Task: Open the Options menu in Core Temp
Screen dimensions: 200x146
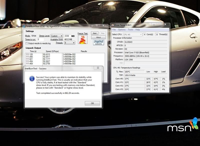Action: point(122,30)
